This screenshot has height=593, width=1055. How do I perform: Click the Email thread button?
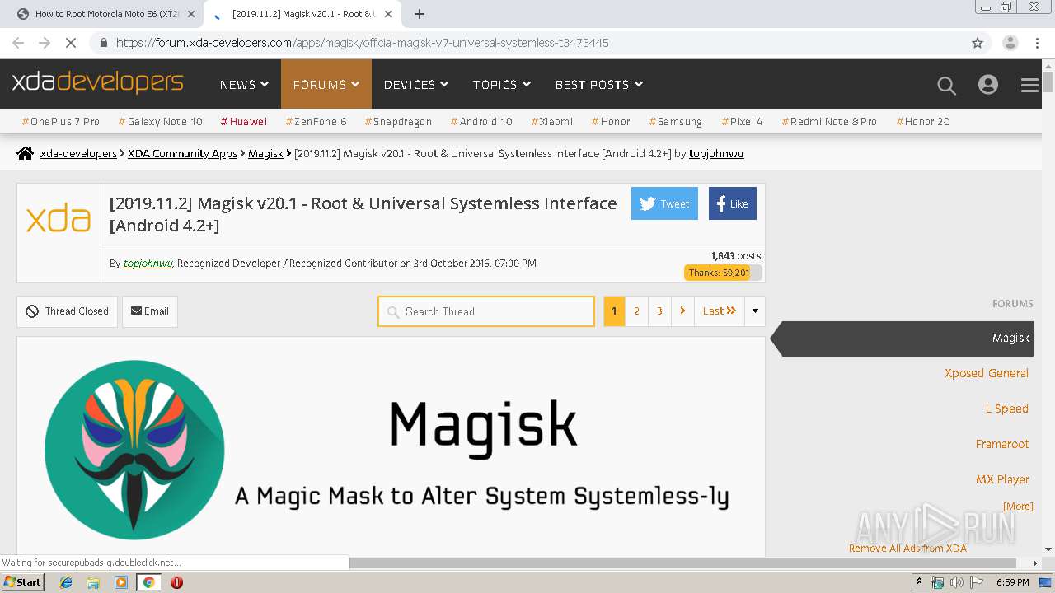tap(150, 311)
